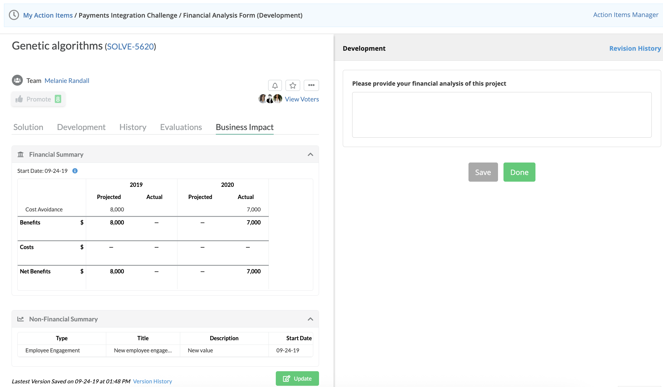
Task: Click the Promote button
Action: [38, 99]
